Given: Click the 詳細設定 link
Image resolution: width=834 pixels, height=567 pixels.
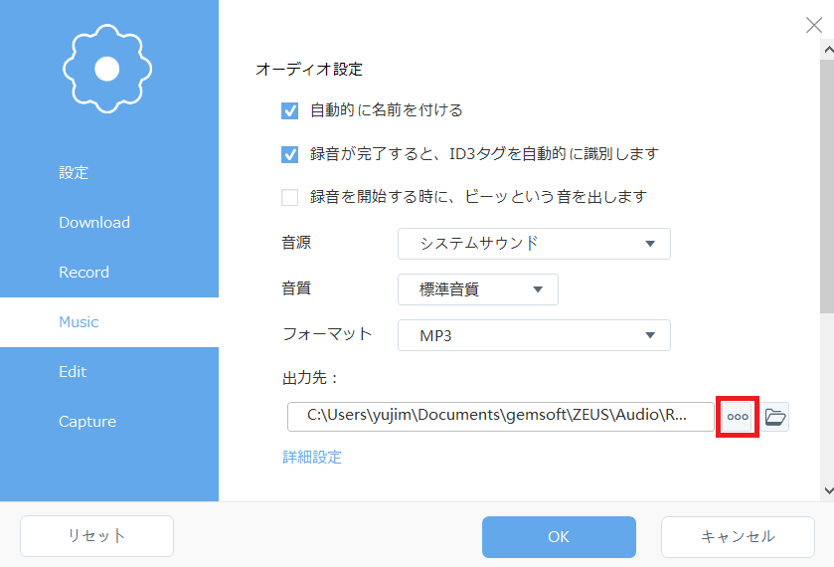Looking at the screenshot, I should click(312, 458).
